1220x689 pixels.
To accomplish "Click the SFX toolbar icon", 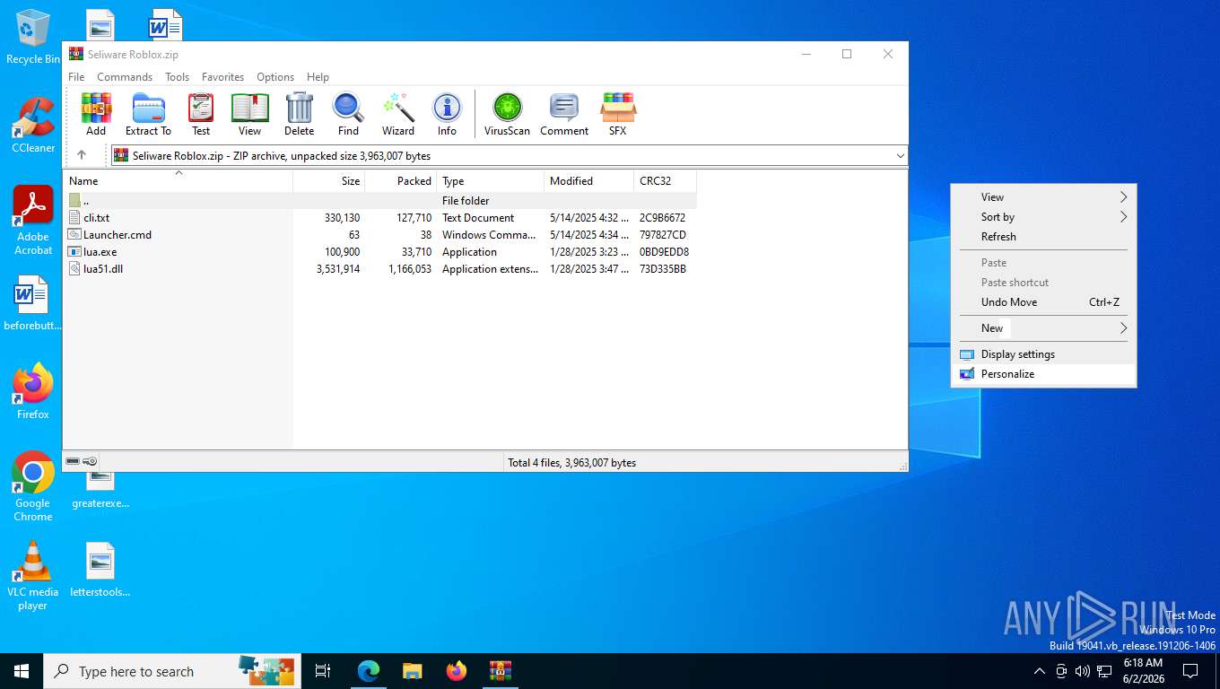I will [618, 114].
